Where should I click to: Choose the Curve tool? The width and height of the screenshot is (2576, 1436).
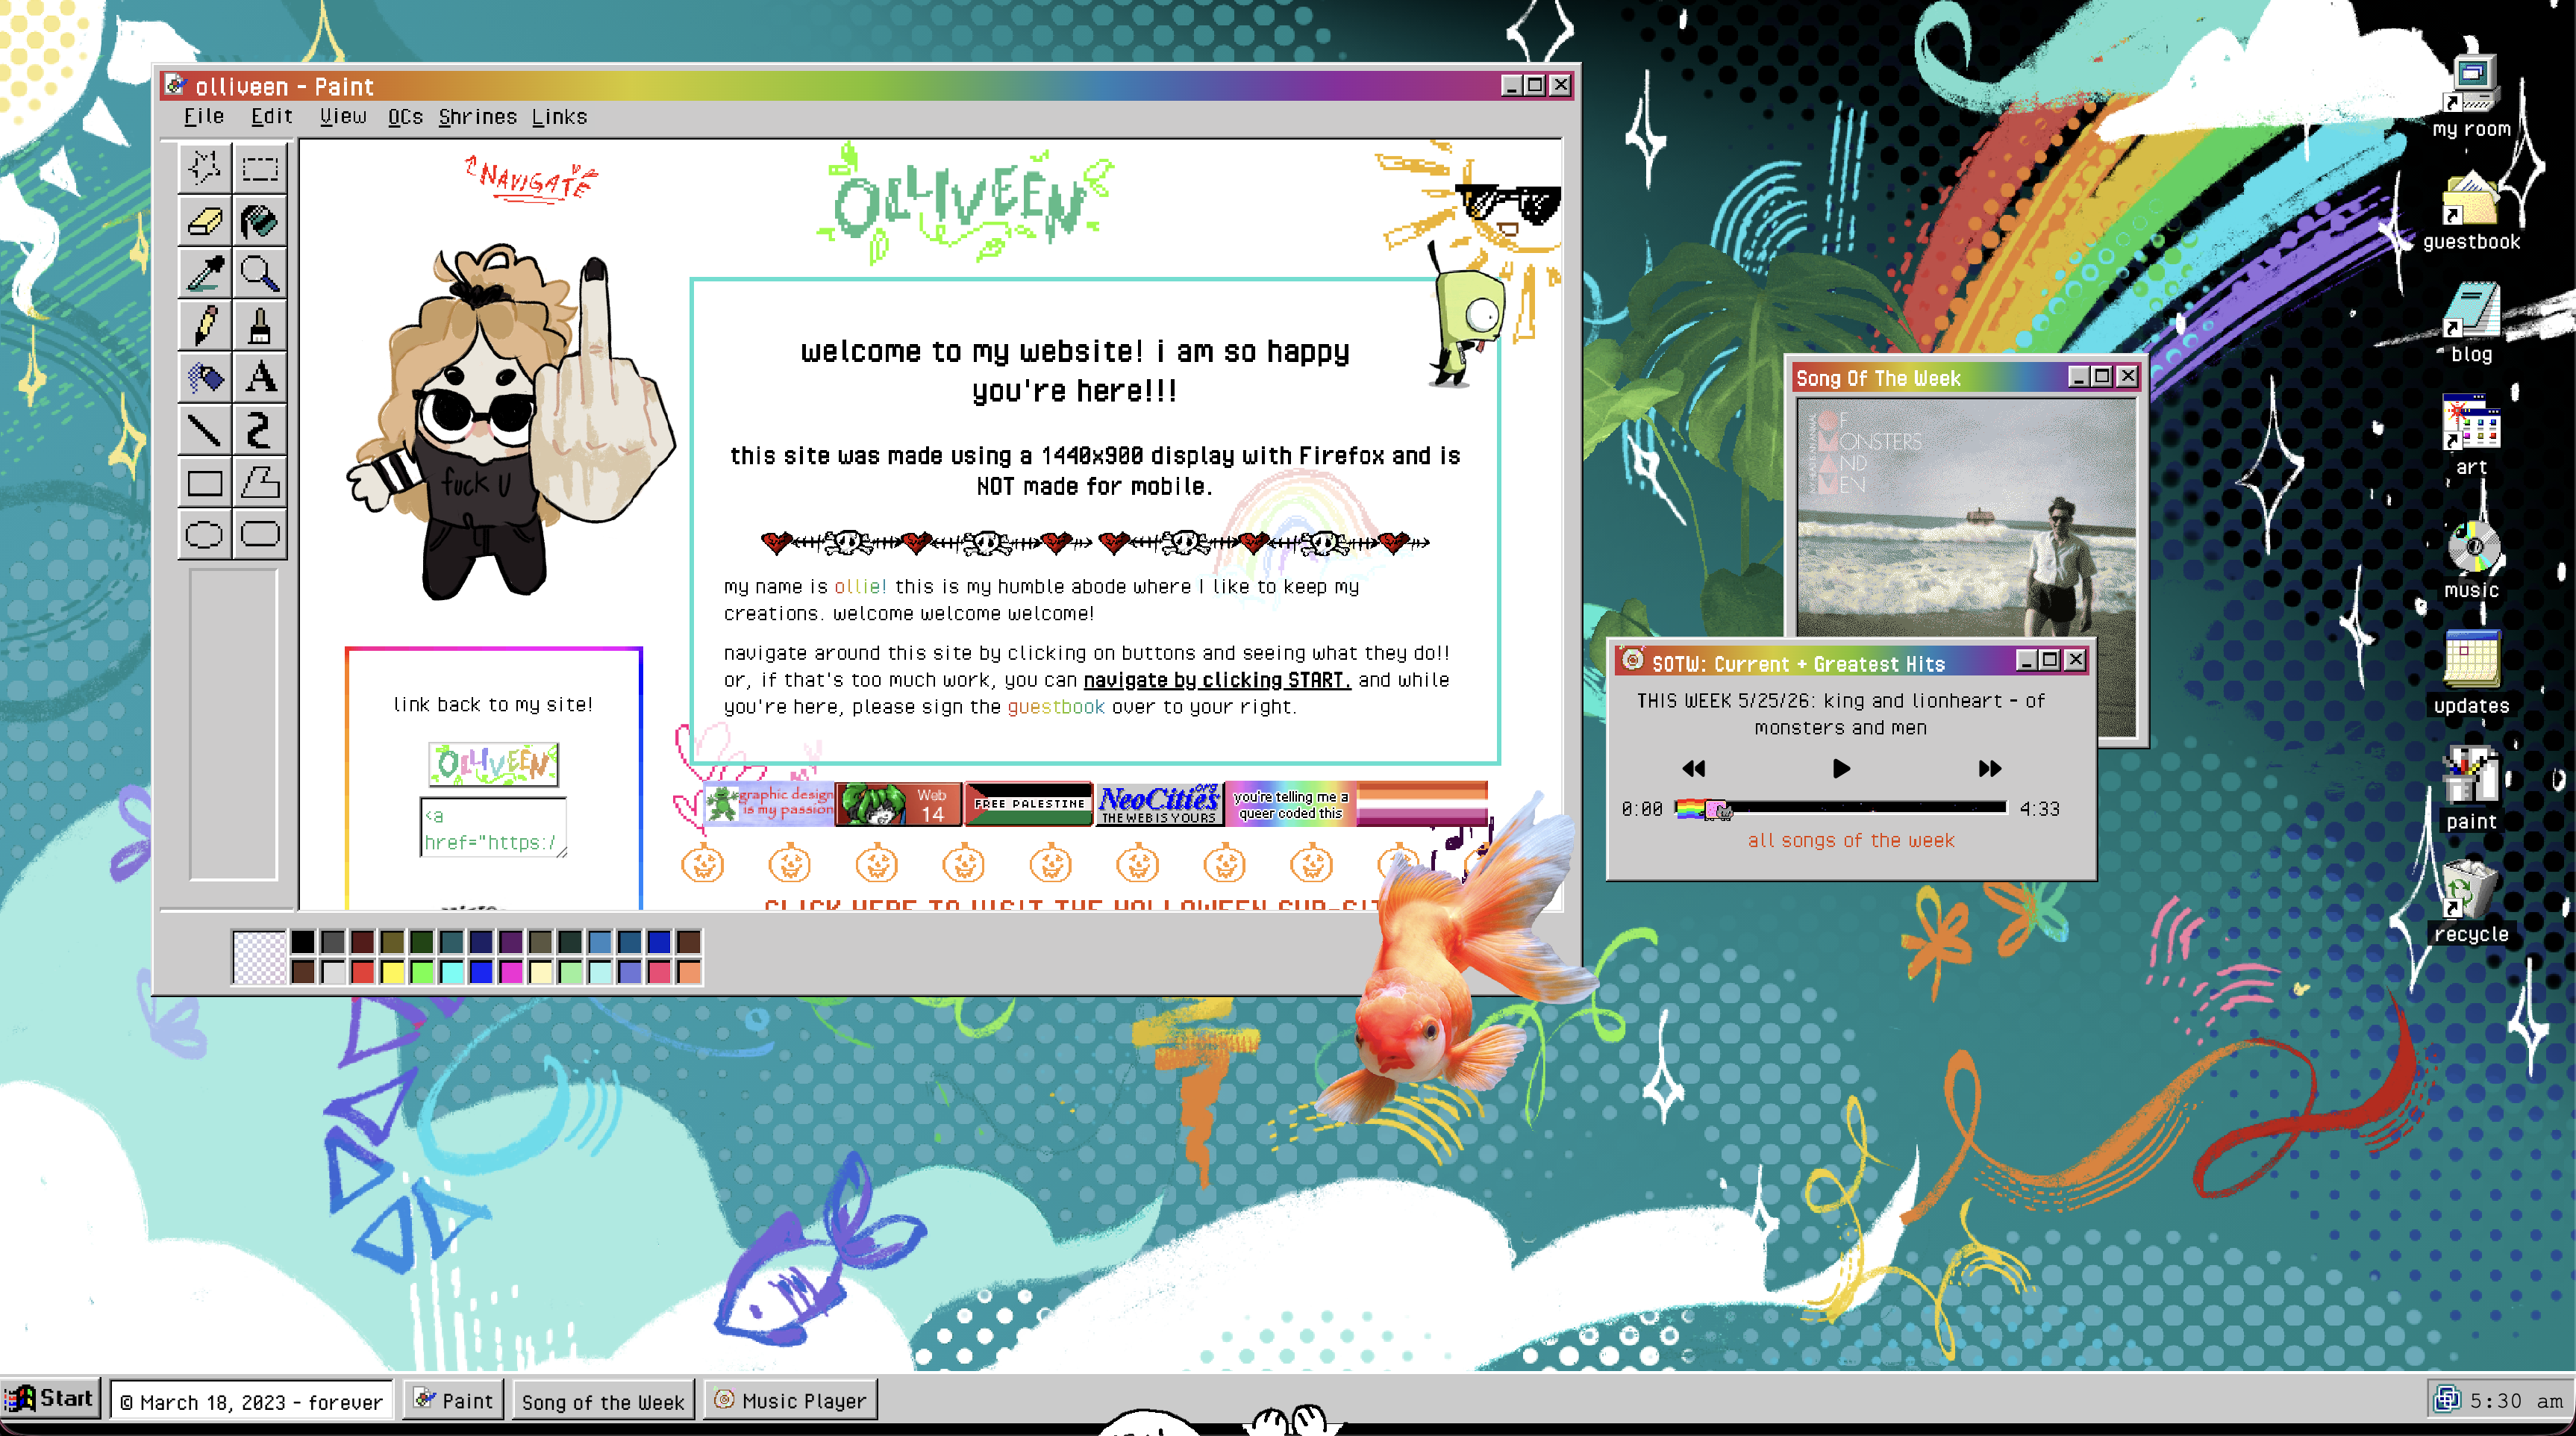coord(260,430)
